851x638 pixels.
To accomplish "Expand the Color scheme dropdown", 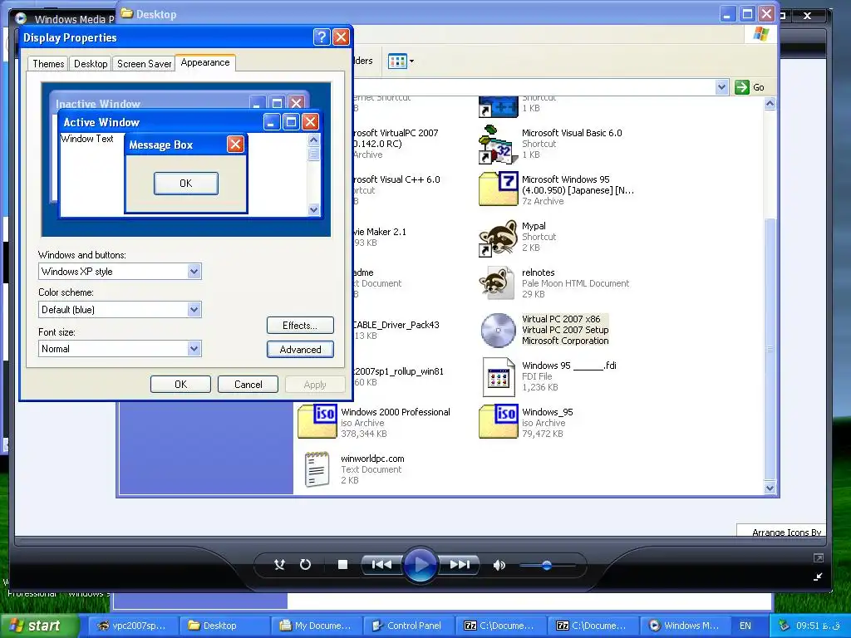I will click(194, 310).
